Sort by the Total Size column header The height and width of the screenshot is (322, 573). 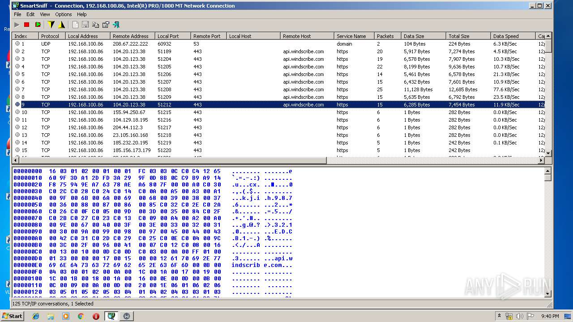click(x=468, y=36)
